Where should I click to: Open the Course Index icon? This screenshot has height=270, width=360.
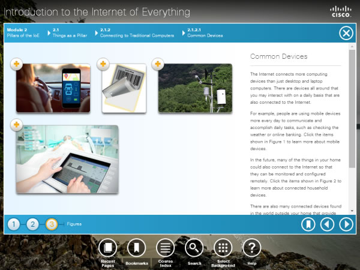click(x=165, y=247)
